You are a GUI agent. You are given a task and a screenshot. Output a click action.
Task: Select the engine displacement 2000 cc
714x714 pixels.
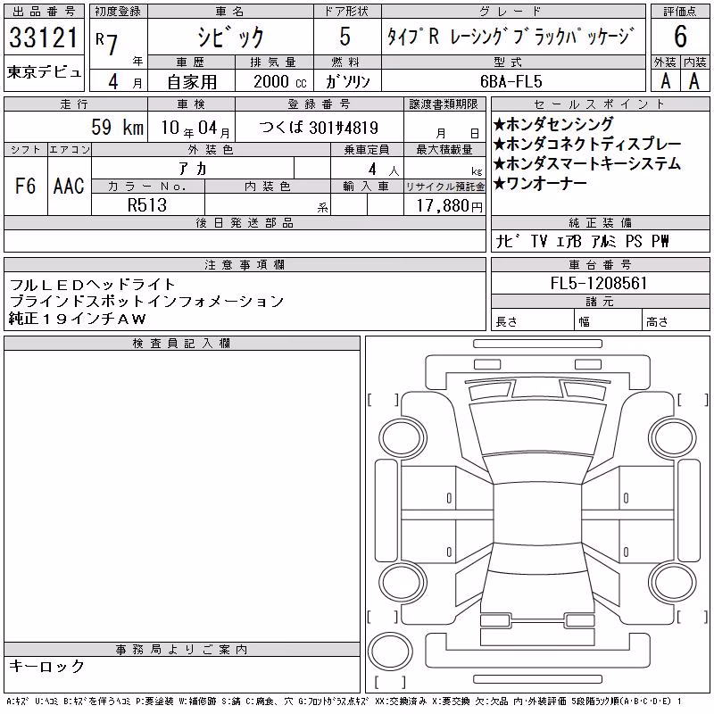[x=280, y=81]
